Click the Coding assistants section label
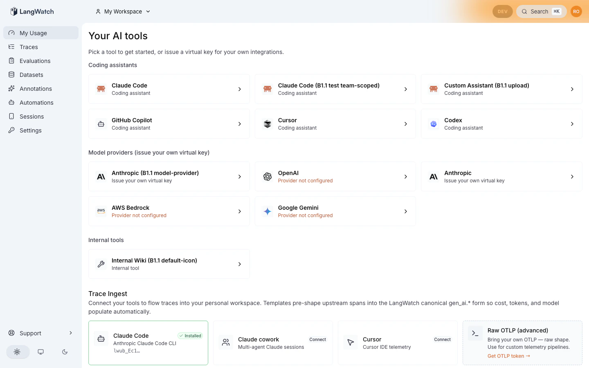This screenshot has height=368, width=589. click(x=113, y=65)
